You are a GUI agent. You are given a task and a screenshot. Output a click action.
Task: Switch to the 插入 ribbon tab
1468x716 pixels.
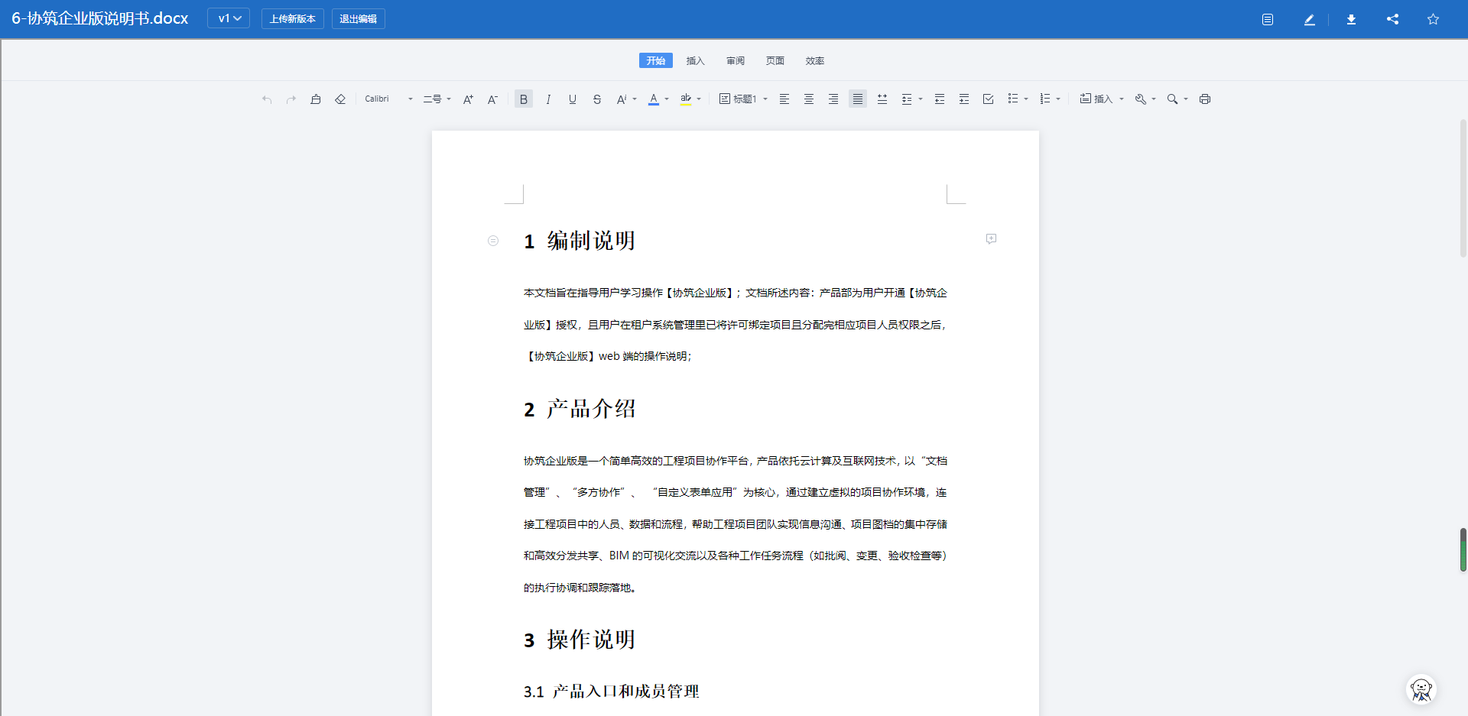click(695, 60)
